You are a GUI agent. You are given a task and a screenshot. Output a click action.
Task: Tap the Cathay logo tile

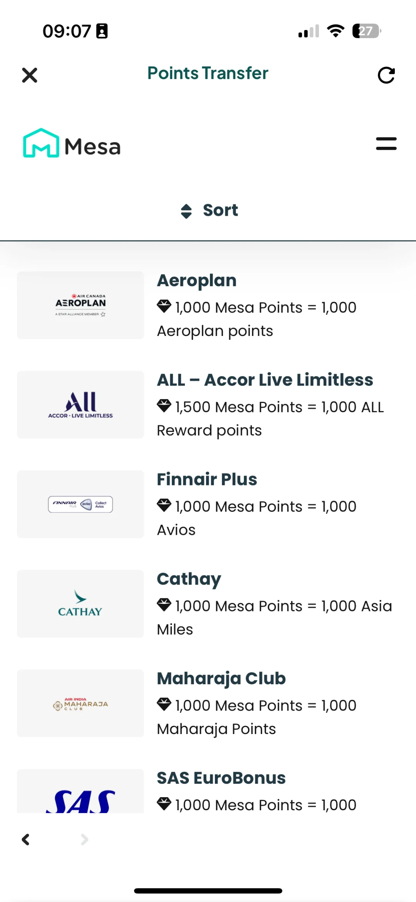[x=81, y=603]
